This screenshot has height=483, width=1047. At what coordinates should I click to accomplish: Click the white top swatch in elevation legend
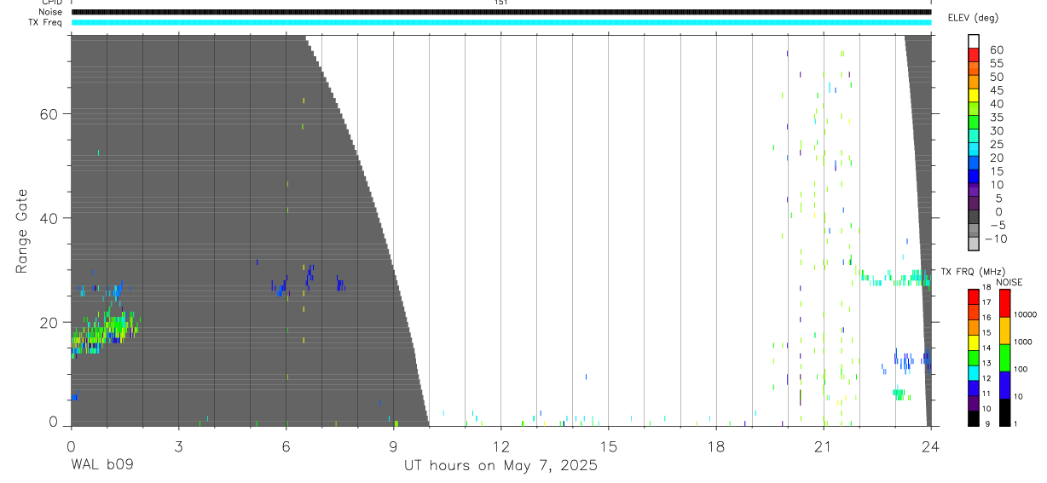tap(974, 42)
